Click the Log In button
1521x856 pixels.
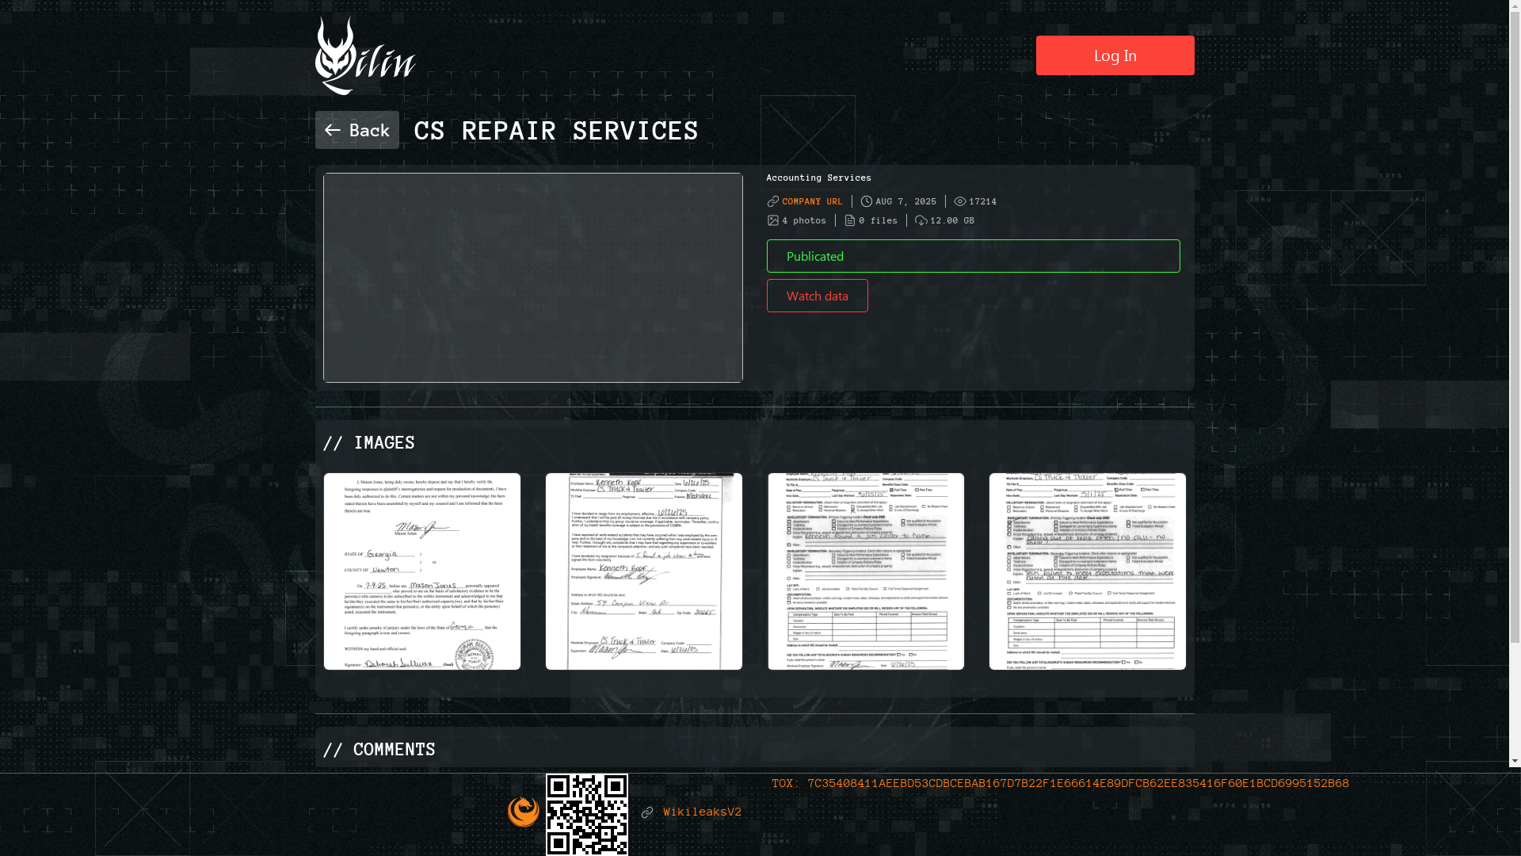[x=1114, y=55]
